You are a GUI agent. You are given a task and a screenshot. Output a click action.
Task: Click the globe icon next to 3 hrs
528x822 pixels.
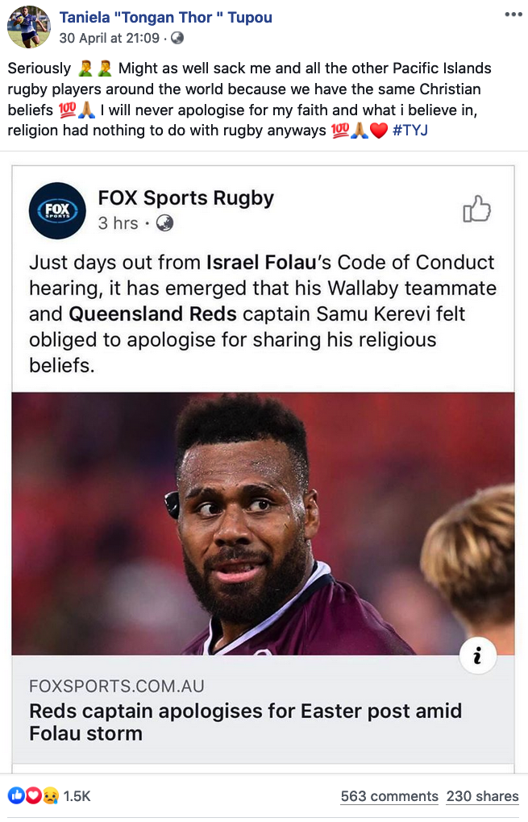pyautogui.click(x=164, y=223)
